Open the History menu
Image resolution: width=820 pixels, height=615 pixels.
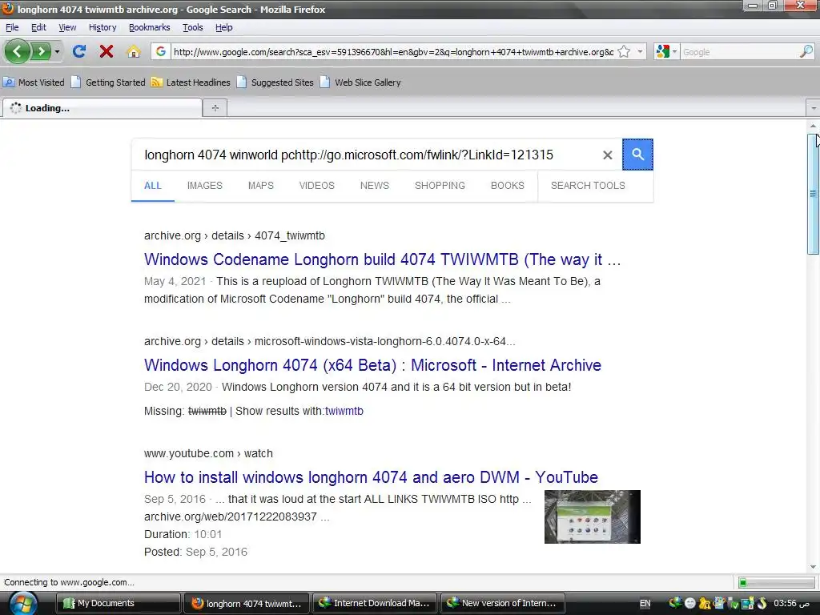(102, 27)
